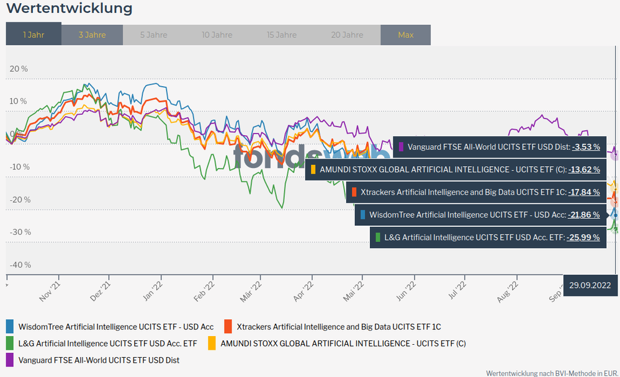Show the Max time range
Screen dimensions: 620x377
pyautogui.click(x=405, y=35)
